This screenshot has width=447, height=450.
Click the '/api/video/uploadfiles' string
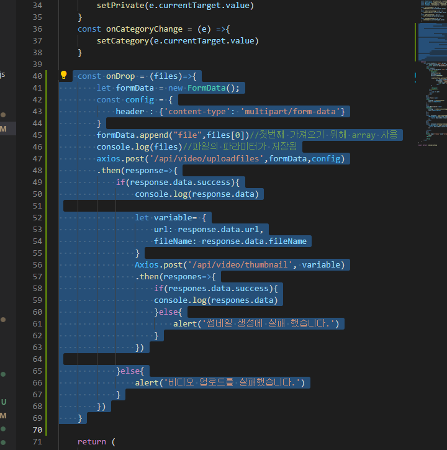(x=206, y=159)
